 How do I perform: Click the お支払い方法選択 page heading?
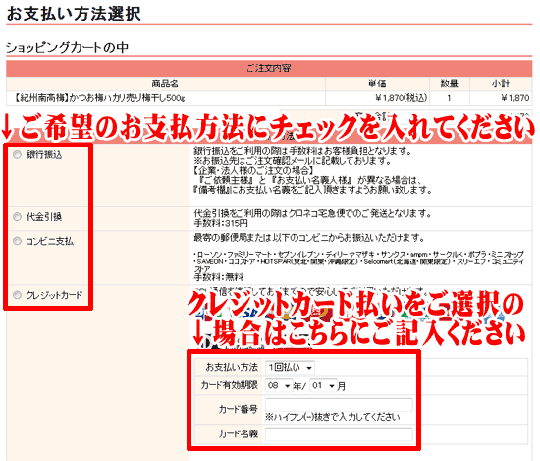tap(74, 14)
